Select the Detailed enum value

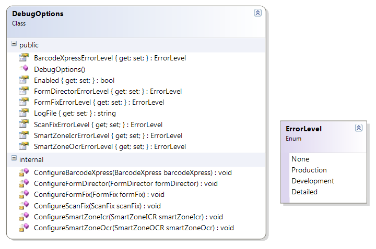tap(304, 192)
